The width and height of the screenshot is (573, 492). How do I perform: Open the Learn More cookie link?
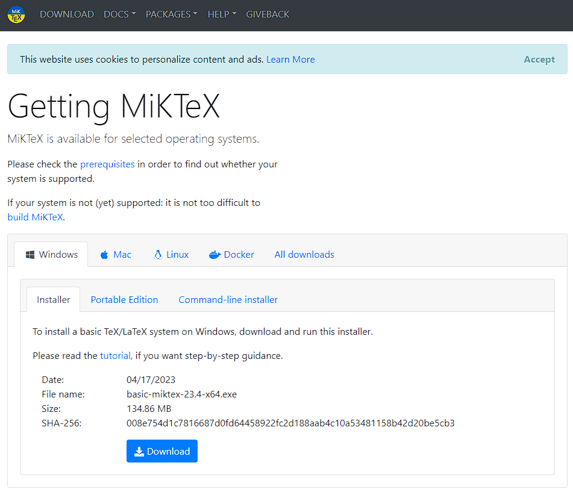coord(290,59)
